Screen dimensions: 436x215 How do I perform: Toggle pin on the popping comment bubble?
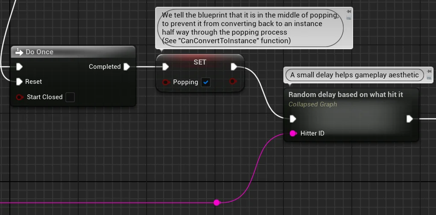coord(349,12)
